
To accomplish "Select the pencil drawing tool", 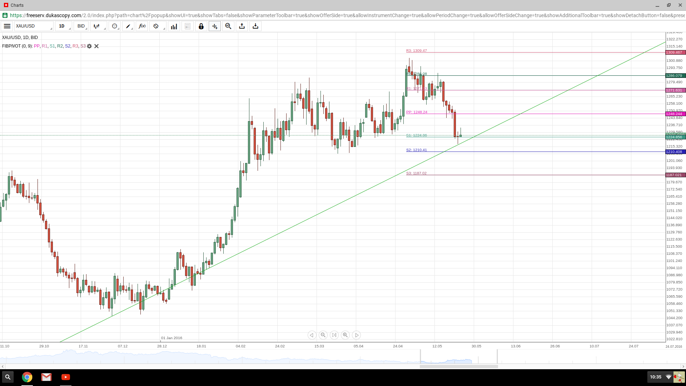I will click(x=128, y=26).
